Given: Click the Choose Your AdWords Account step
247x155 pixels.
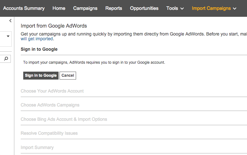Looking at the screenshot, I should pyautogui.click(x=52, y=91).
